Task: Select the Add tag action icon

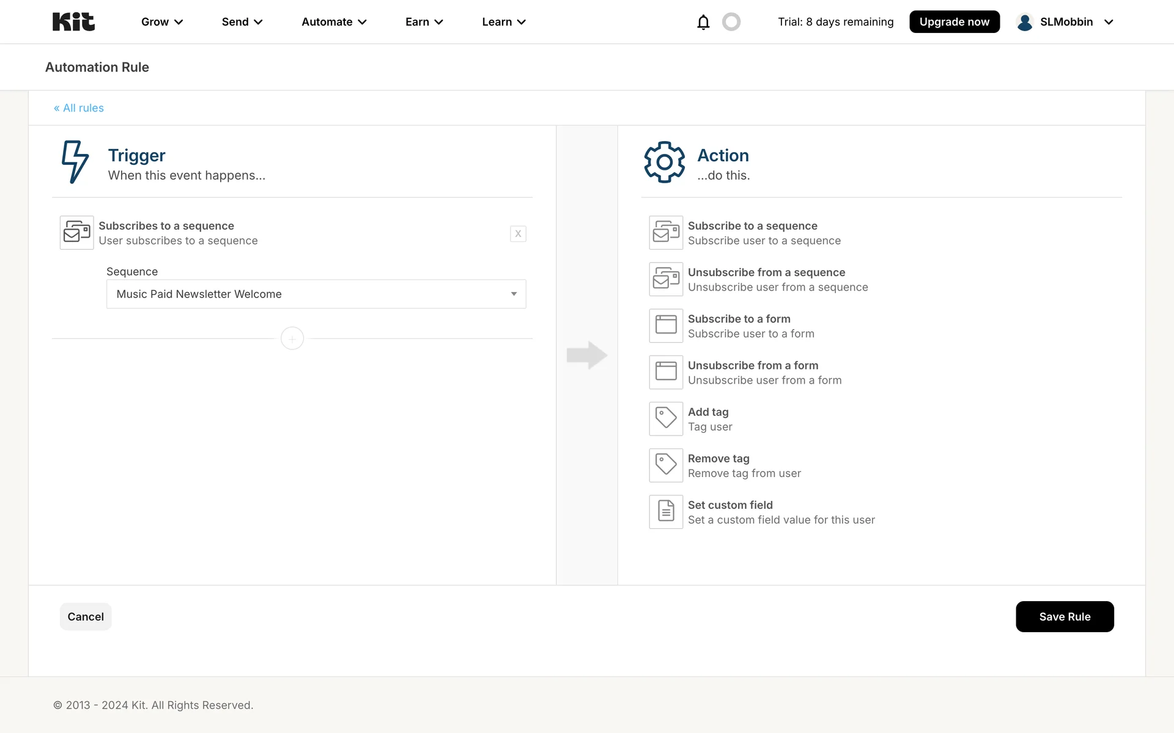Action: (x=666, y=419)
